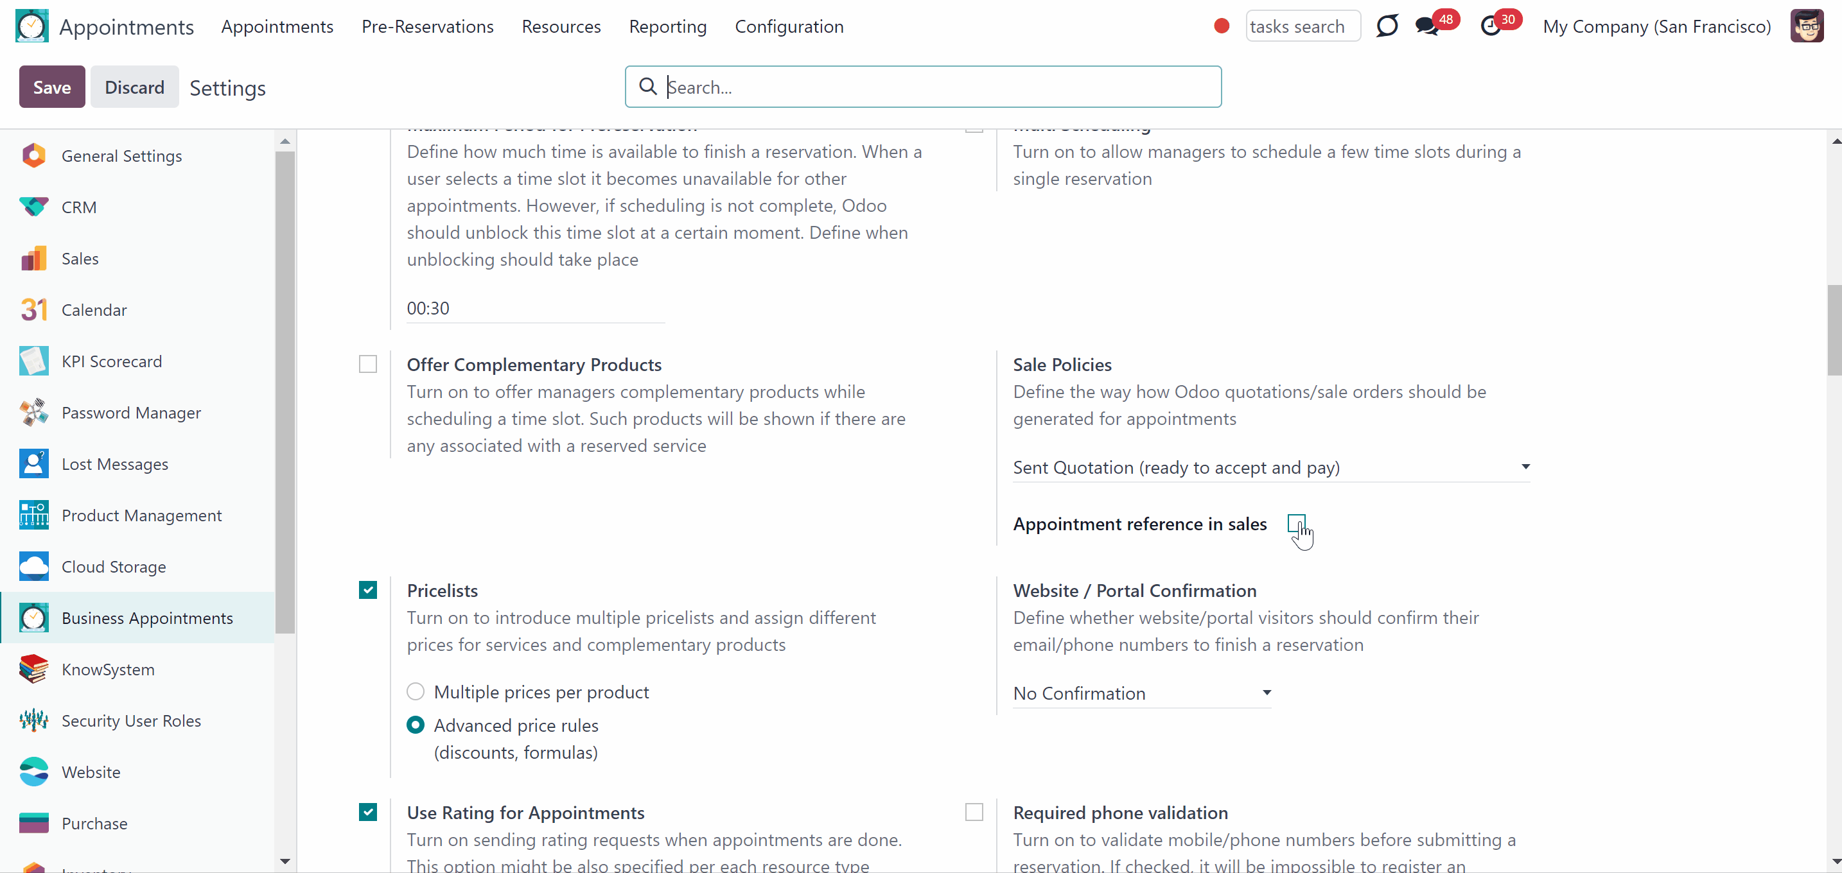The image size is (1842, 873).
Task: Open the No Confirmation dropdown
Action: (x=1141, y=693)
